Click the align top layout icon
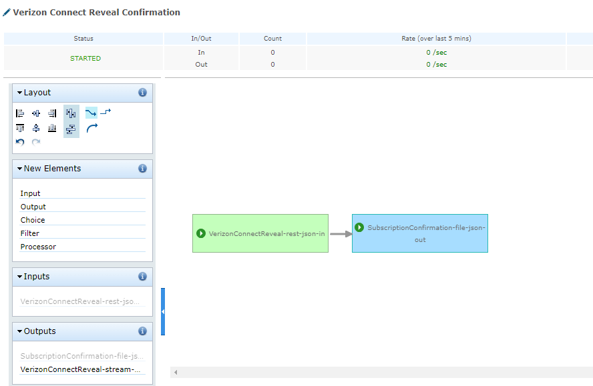The image size is (593, 386). click(x=20, y=128)
